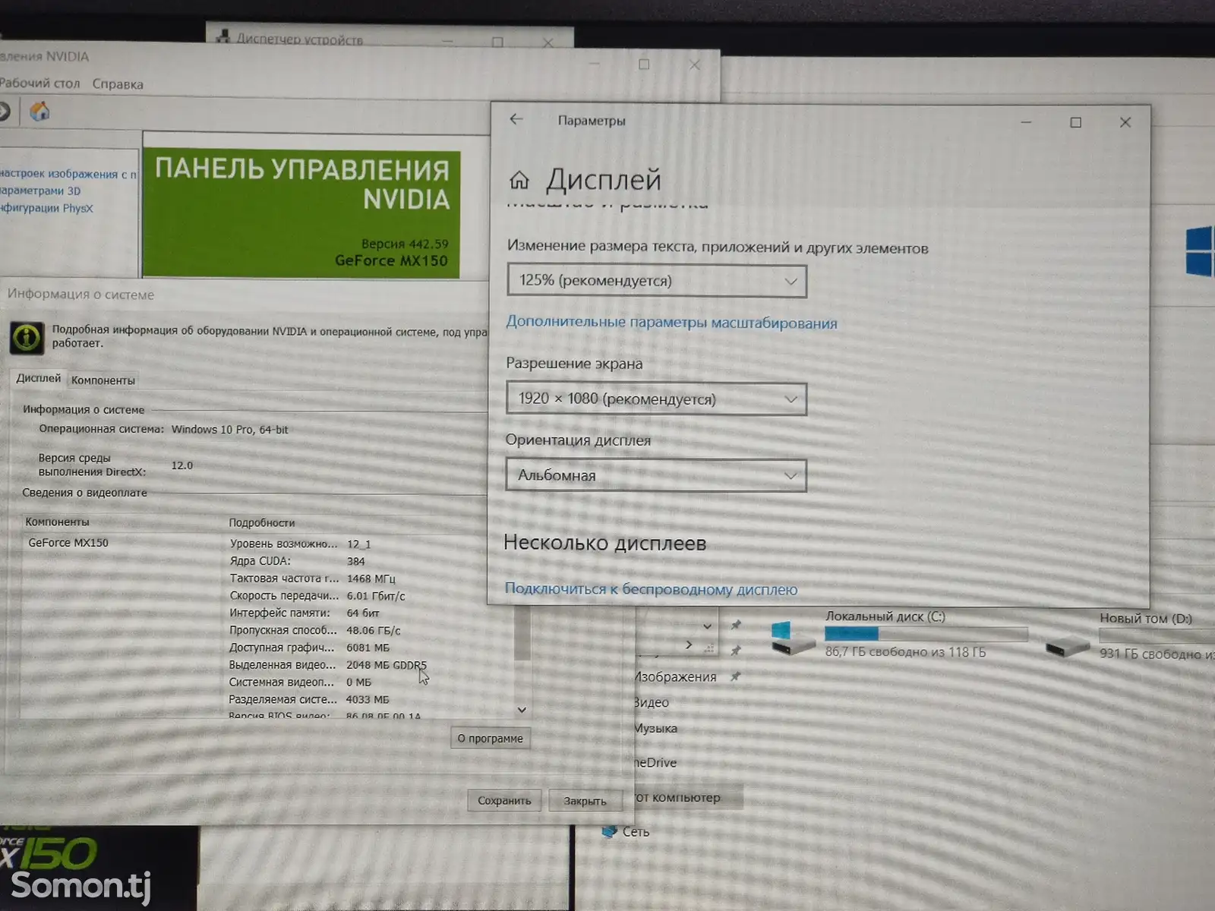Open the 125% scaling dropdown

pos(656,281)
